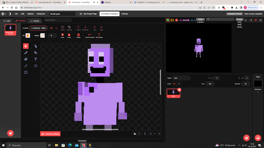Hide the sprite with crossed eye icon
264x148 pixels.
[179, 84]
